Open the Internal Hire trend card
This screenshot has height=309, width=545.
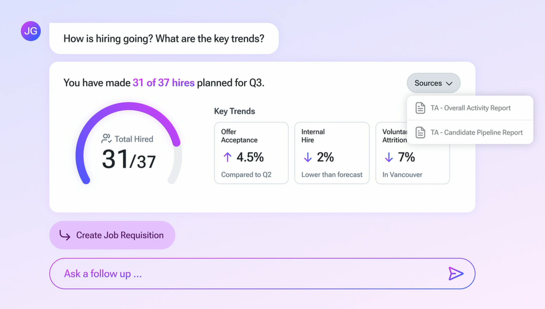coord(332,153)
